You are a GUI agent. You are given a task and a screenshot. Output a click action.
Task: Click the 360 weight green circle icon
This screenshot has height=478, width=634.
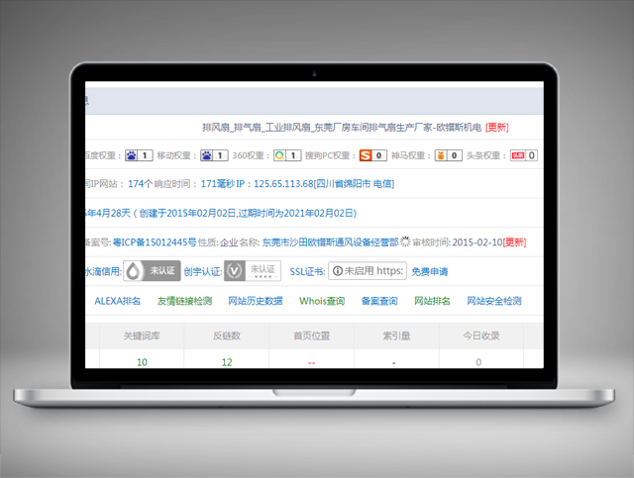(x=279, y=155)
